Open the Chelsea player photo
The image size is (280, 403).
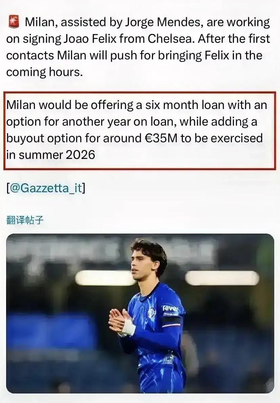140,313
